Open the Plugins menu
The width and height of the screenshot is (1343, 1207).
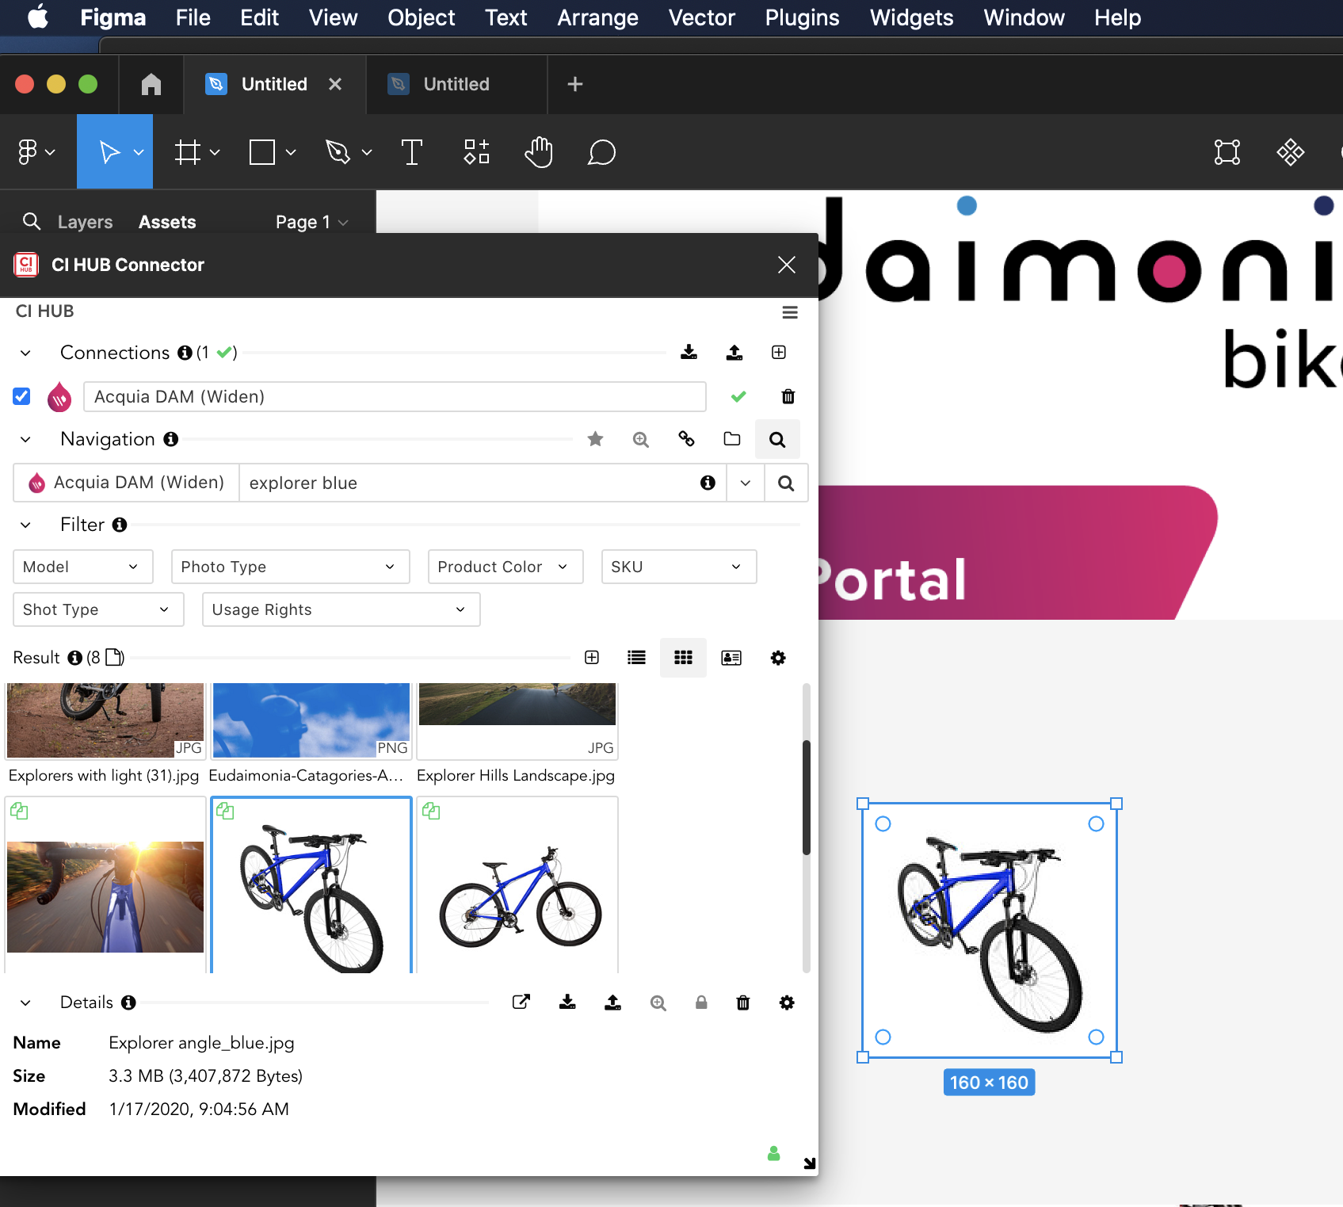(x=801, y=17)
